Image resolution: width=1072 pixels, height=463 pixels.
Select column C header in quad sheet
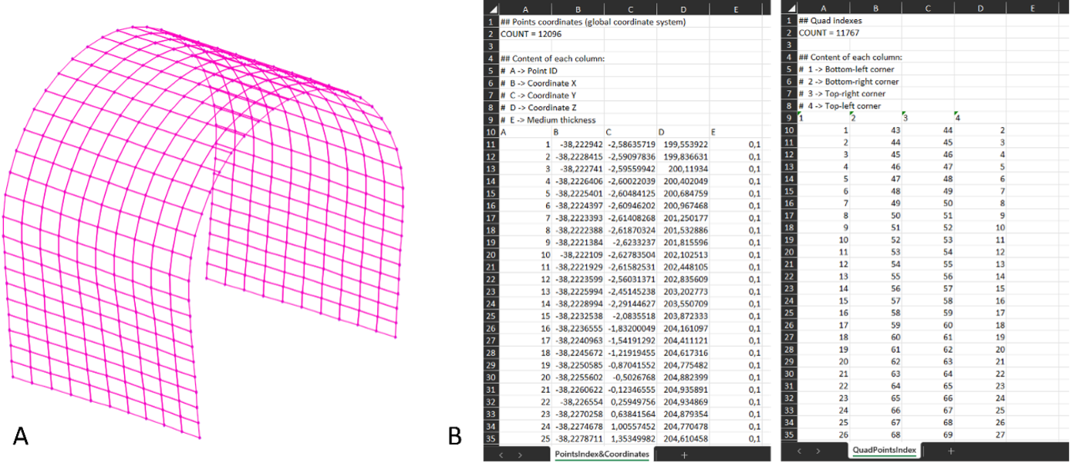point(928,8)
